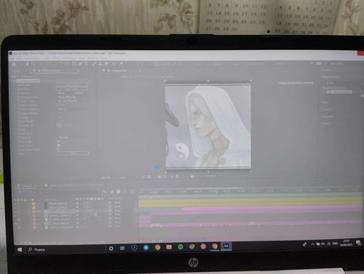
Task: Open Telegram from the taskbar
Action: coord(146,247)
